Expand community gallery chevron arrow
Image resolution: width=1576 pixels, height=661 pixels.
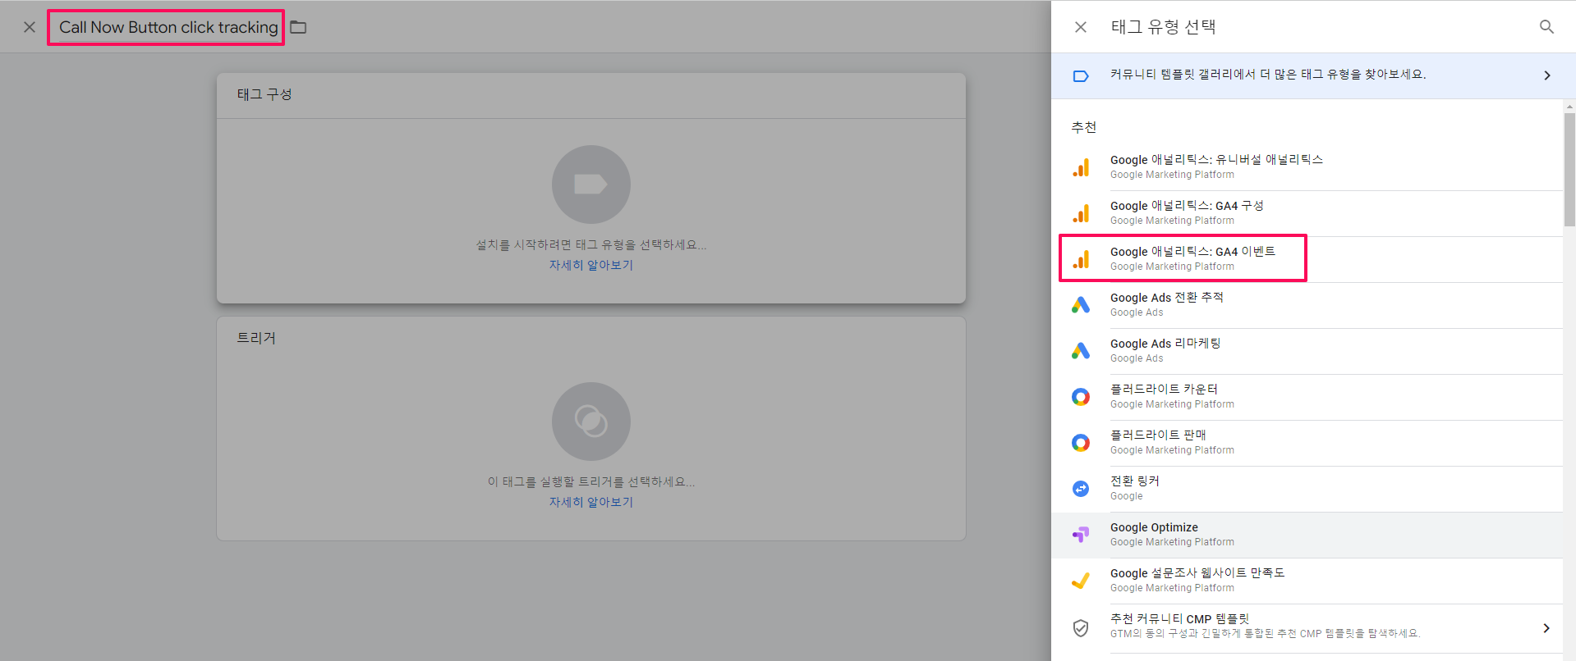[x=1547, y=75]
